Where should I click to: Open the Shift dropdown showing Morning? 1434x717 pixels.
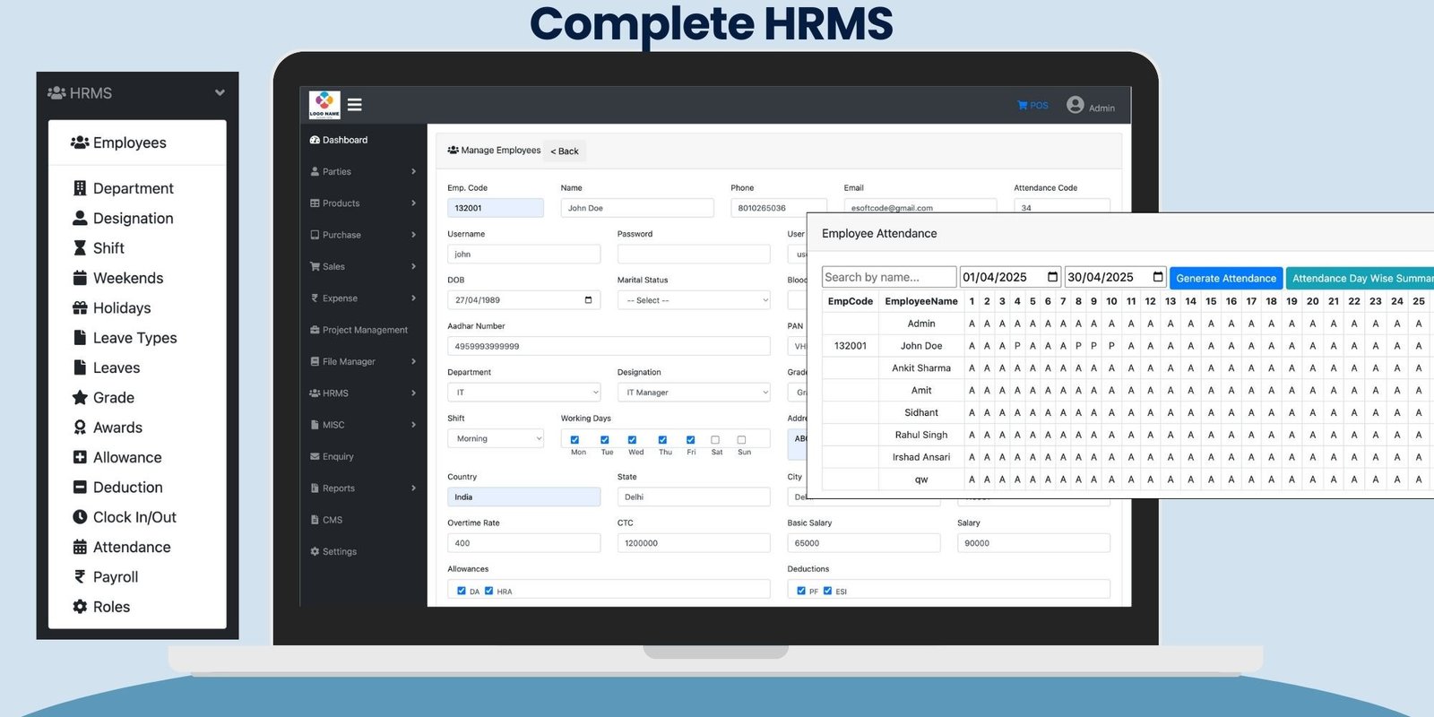pyautogui.click(x=496, y=438)
